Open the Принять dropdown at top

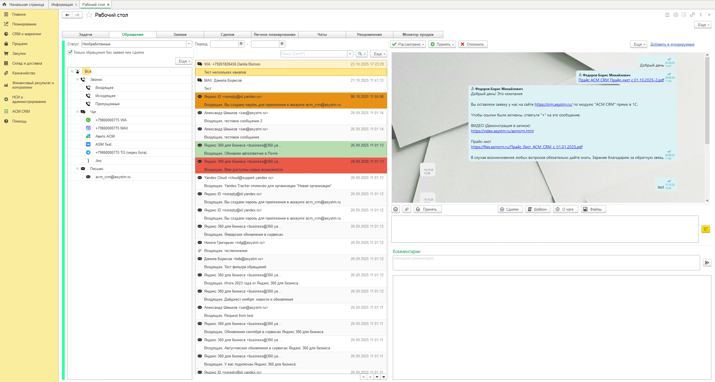point(442,44)
